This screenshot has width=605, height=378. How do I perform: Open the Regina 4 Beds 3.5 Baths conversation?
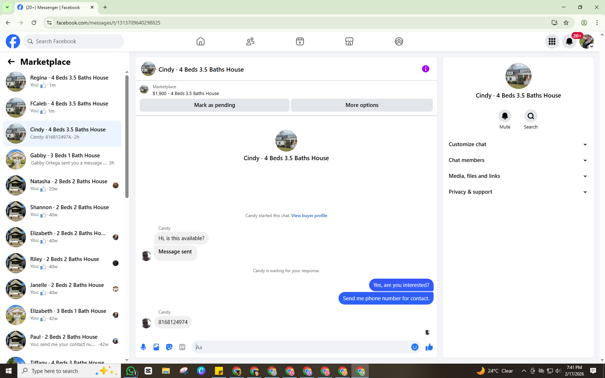[x=62, y=82]
